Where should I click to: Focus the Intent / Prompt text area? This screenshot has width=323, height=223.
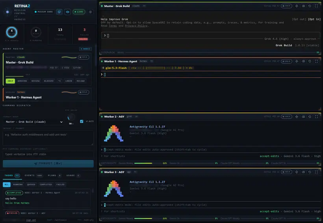[x=48, y=138]
